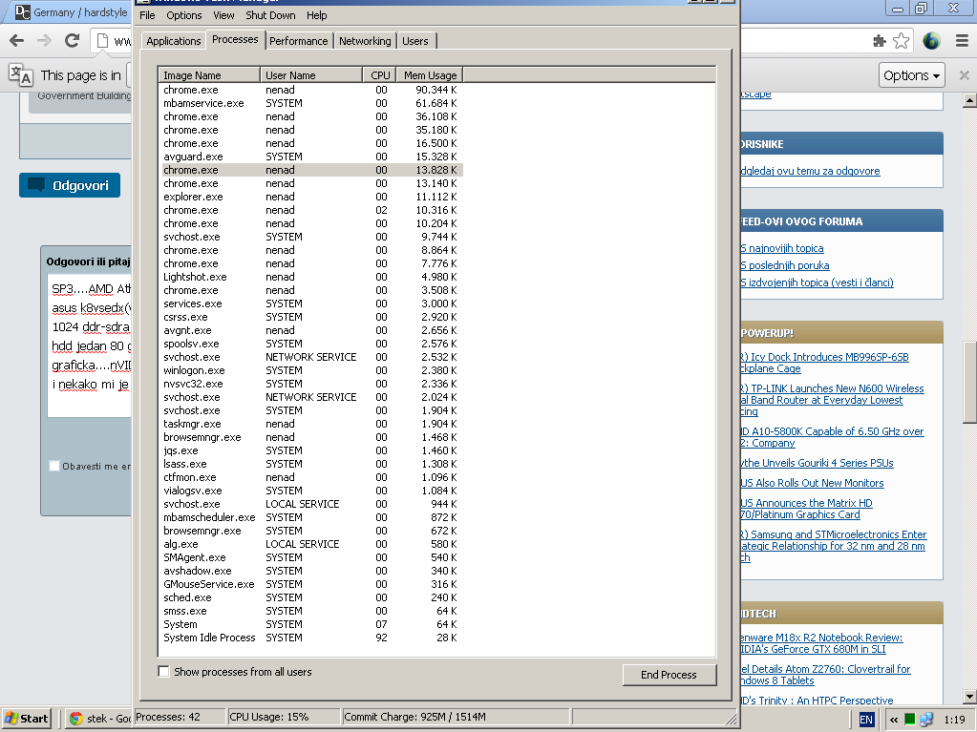Click the page's vertical scrollbar thumb
This screenshot has height=732, width=977.
tap(969, 382)
